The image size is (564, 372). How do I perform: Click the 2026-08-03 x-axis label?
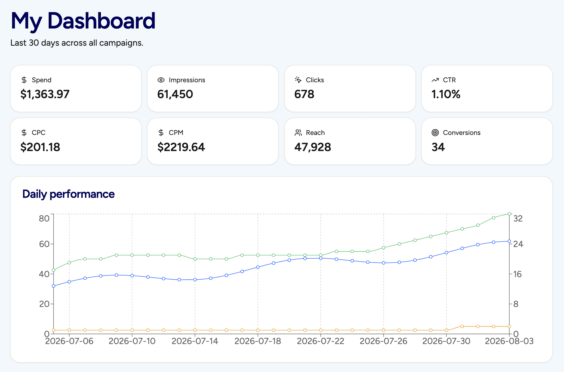[509, 341]
